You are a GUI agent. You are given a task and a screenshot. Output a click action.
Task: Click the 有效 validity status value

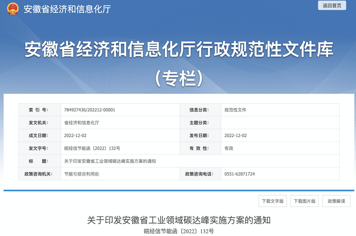[229, 148]
